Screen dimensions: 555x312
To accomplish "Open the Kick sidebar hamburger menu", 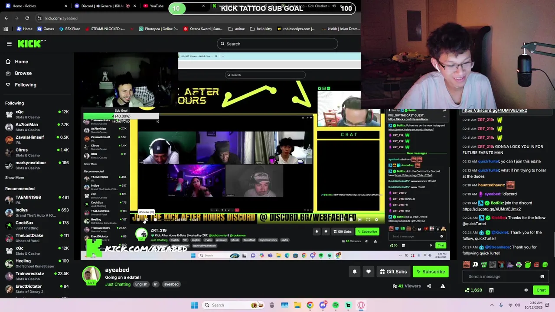I will coord(9,44).
